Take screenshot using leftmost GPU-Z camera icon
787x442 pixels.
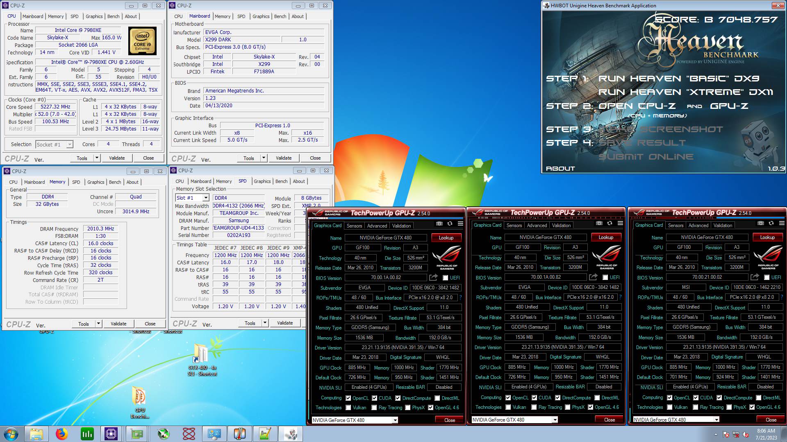[439, 223]
